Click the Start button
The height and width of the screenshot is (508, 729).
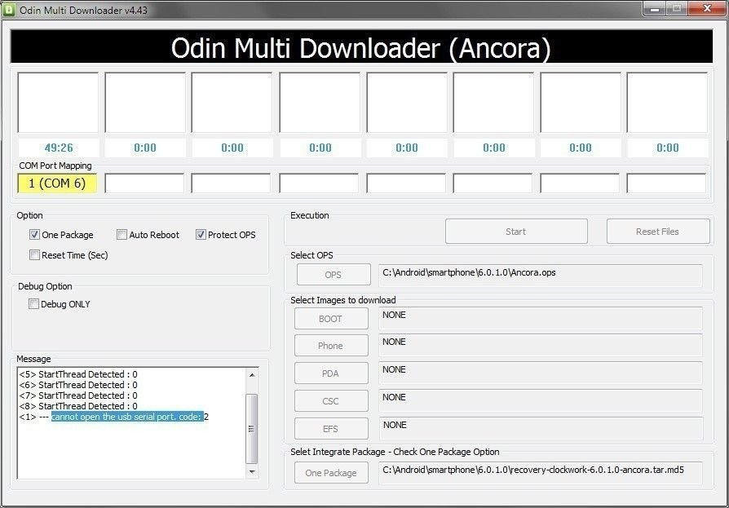tap(516, 232)
